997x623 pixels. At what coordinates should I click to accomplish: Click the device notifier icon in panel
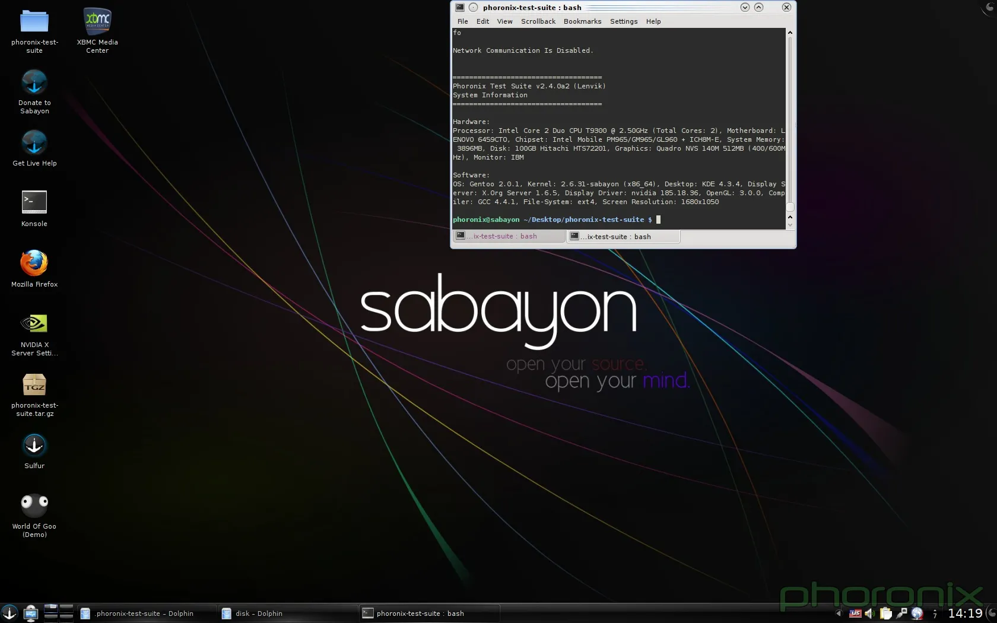pyautogui.click(x=31, y=613)
